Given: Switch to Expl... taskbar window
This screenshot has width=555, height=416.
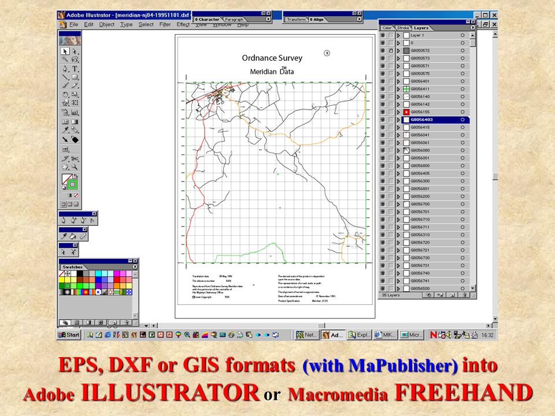Looking at the screenshot, I should tap(359, 335).
